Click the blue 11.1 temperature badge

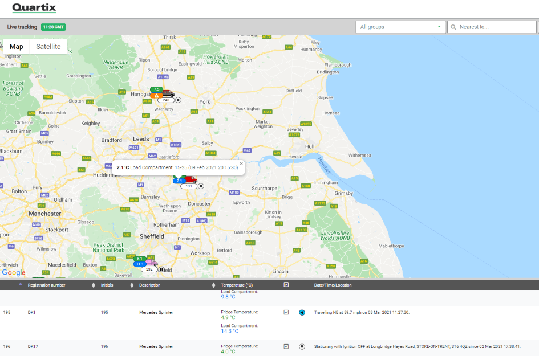[140, 264]
